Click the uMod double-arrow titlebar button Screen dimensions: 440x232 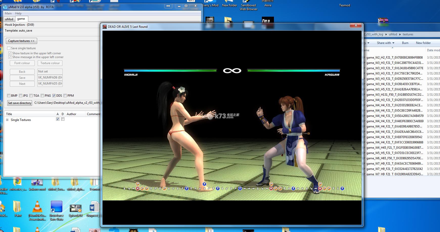(x=168, y=6)
